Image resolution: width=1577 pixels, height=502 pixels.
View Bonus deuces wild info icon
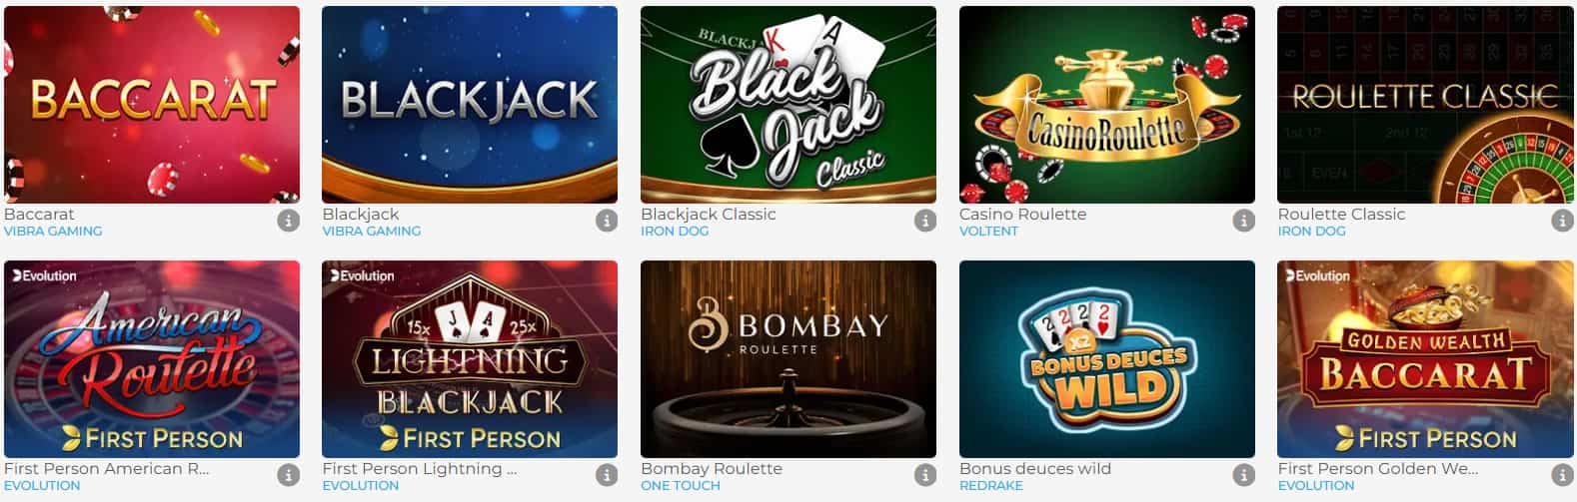pyautogui.click(x=1243, y=475)
